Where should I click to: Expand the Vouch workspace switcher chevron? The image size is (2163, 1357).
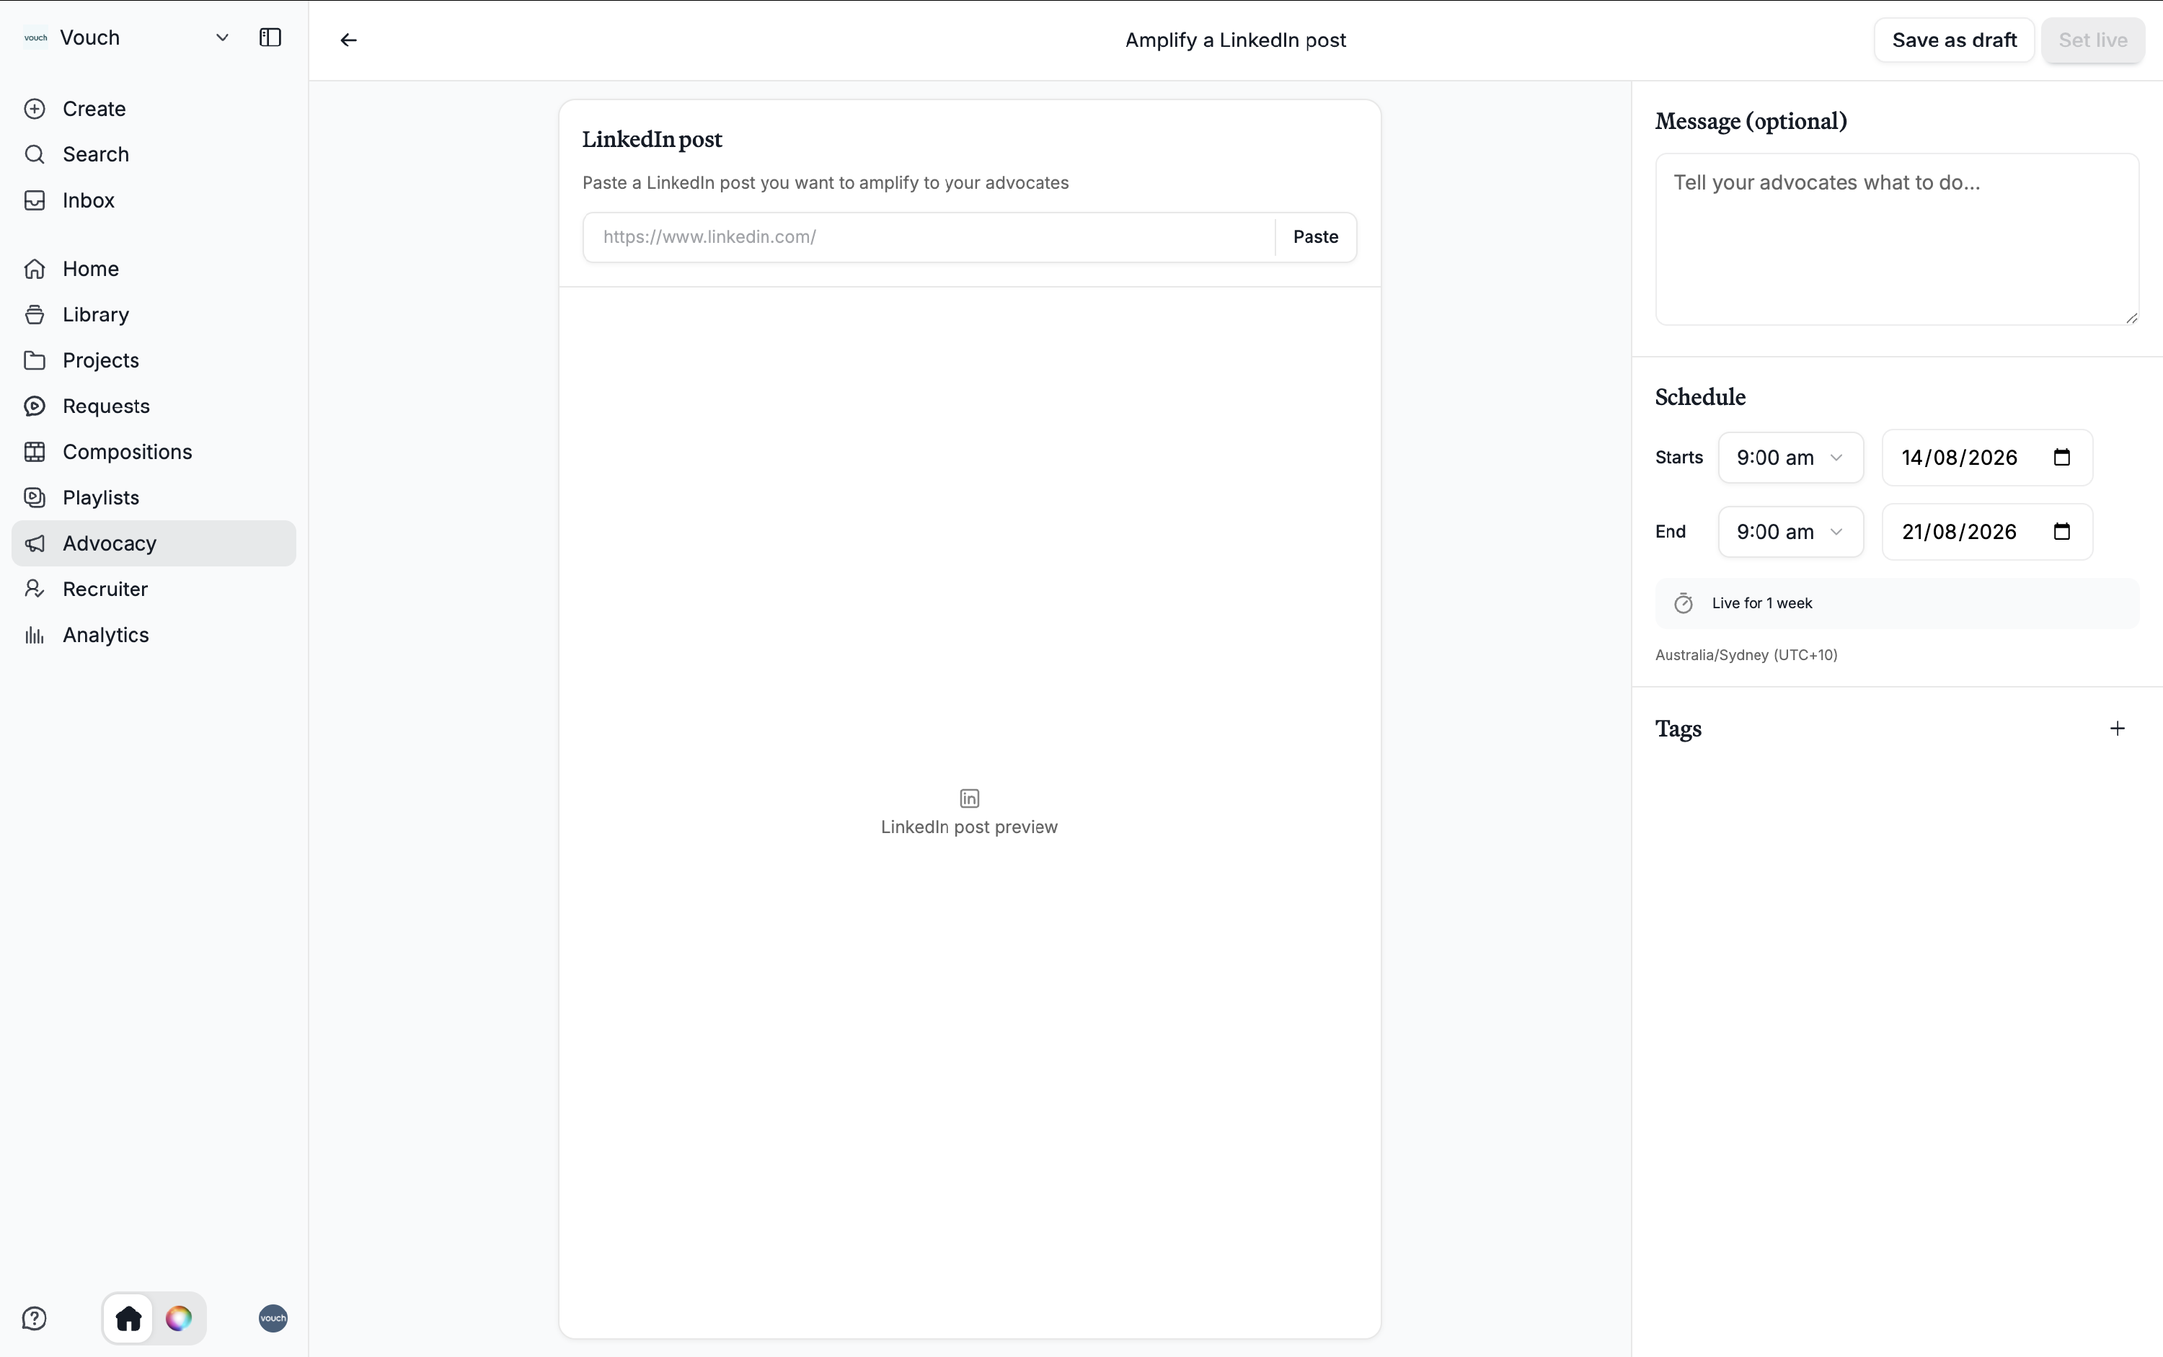(222, 37)
